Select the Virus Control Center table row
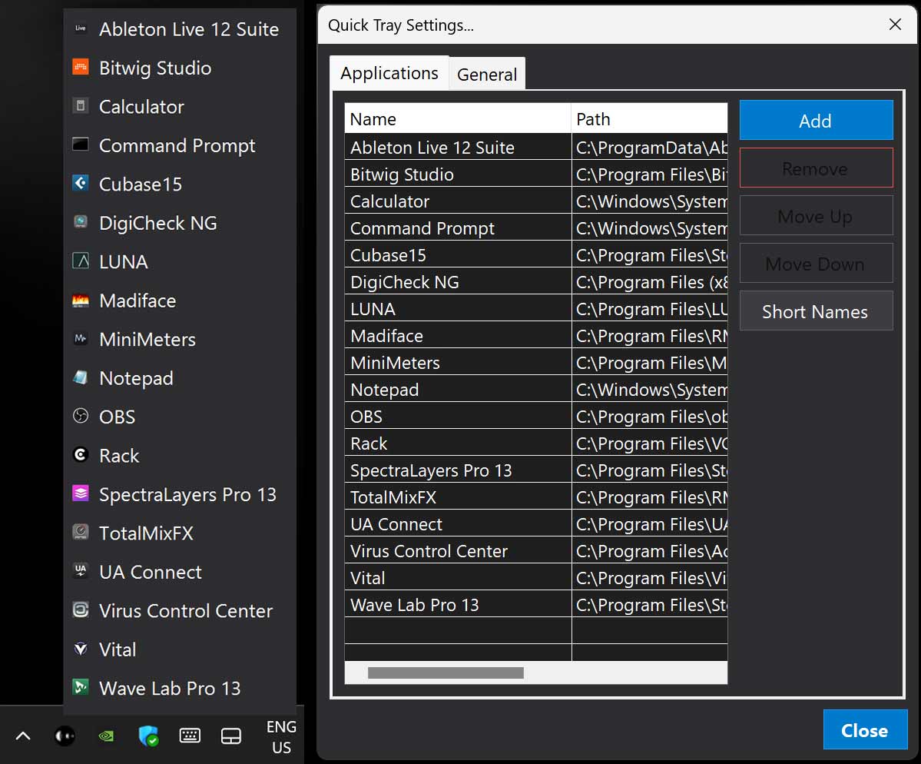 point(535,550)
